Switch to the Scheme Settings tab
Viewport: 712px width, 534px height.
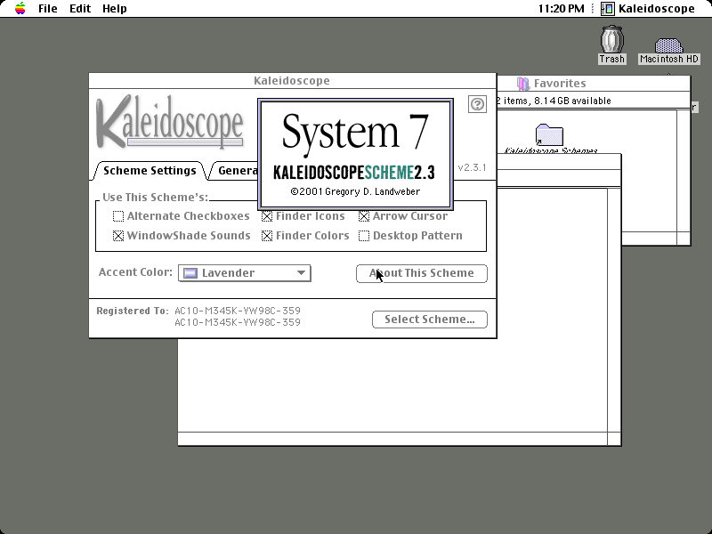click(x=150, y=171)
